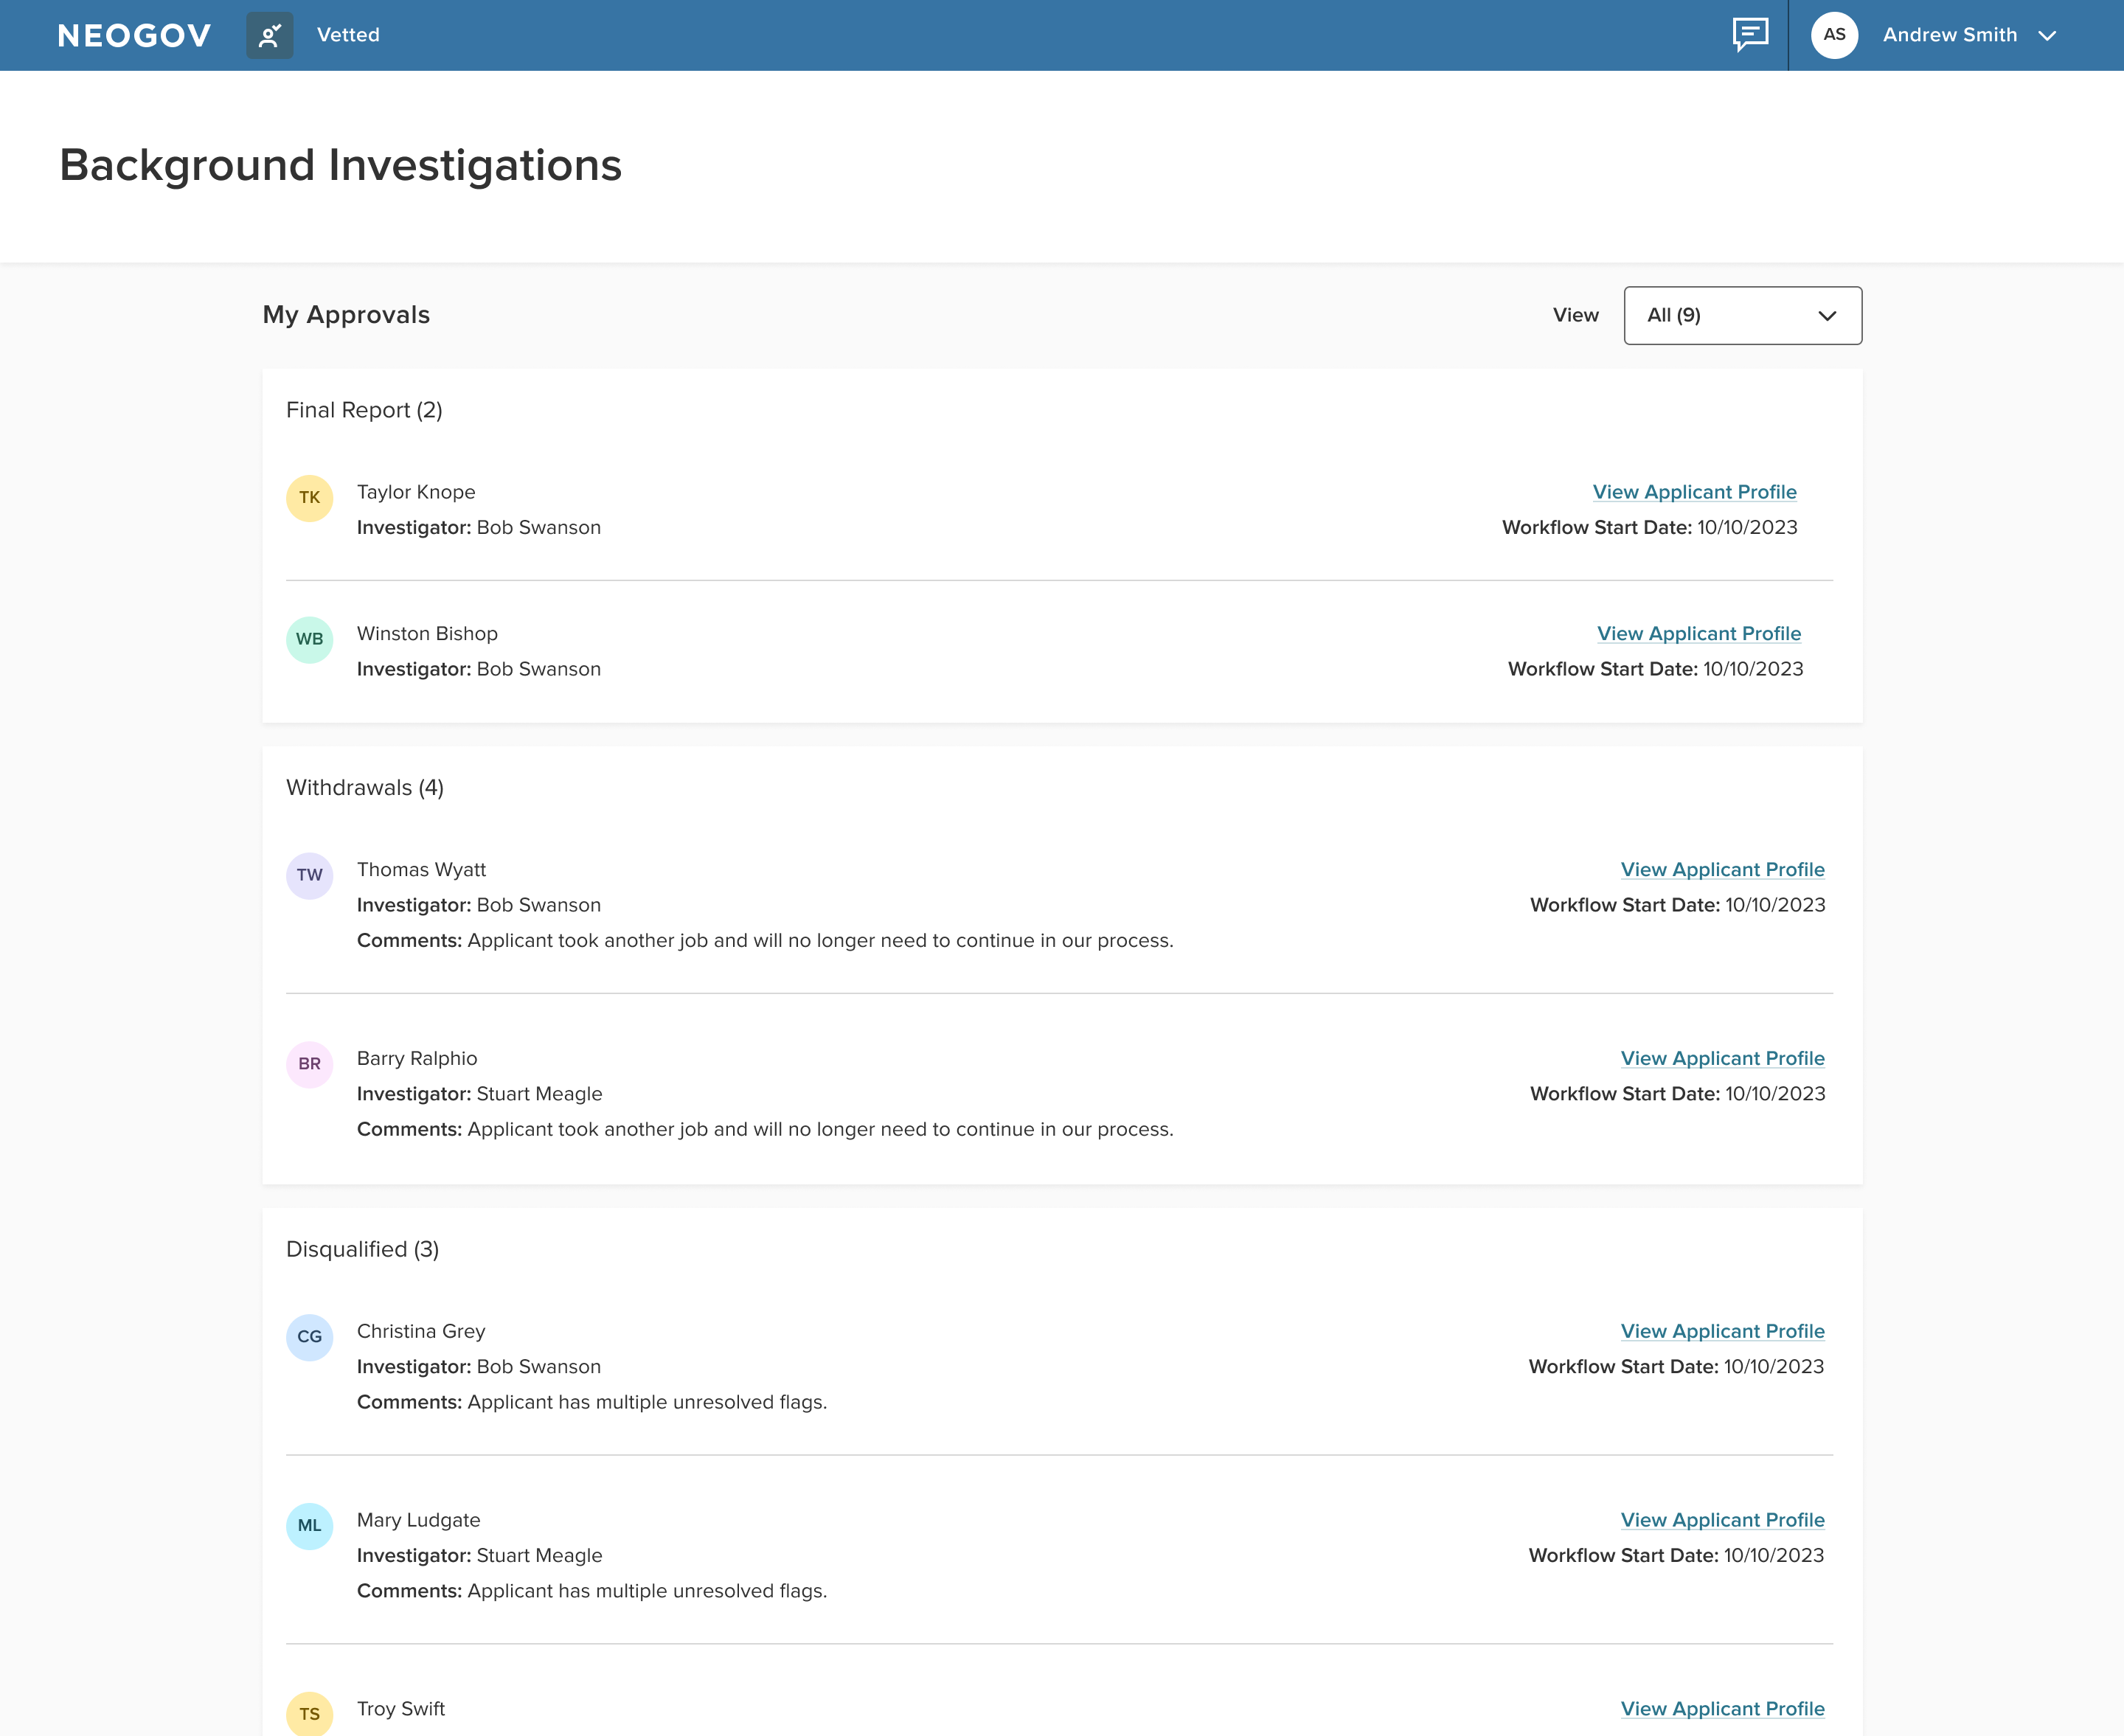Click Taylor Knope's TK avatar
The image size is (2124, 1736).
[310, 498]
